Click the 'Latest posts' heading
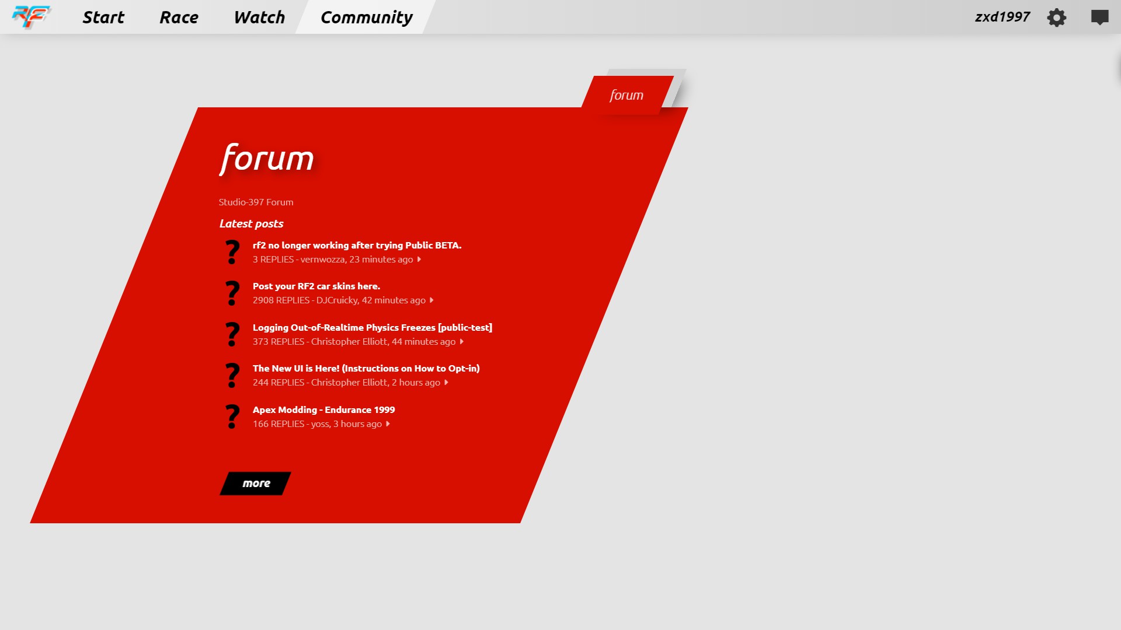Screen dimensions: 1121x630 [x=252, y=224]
